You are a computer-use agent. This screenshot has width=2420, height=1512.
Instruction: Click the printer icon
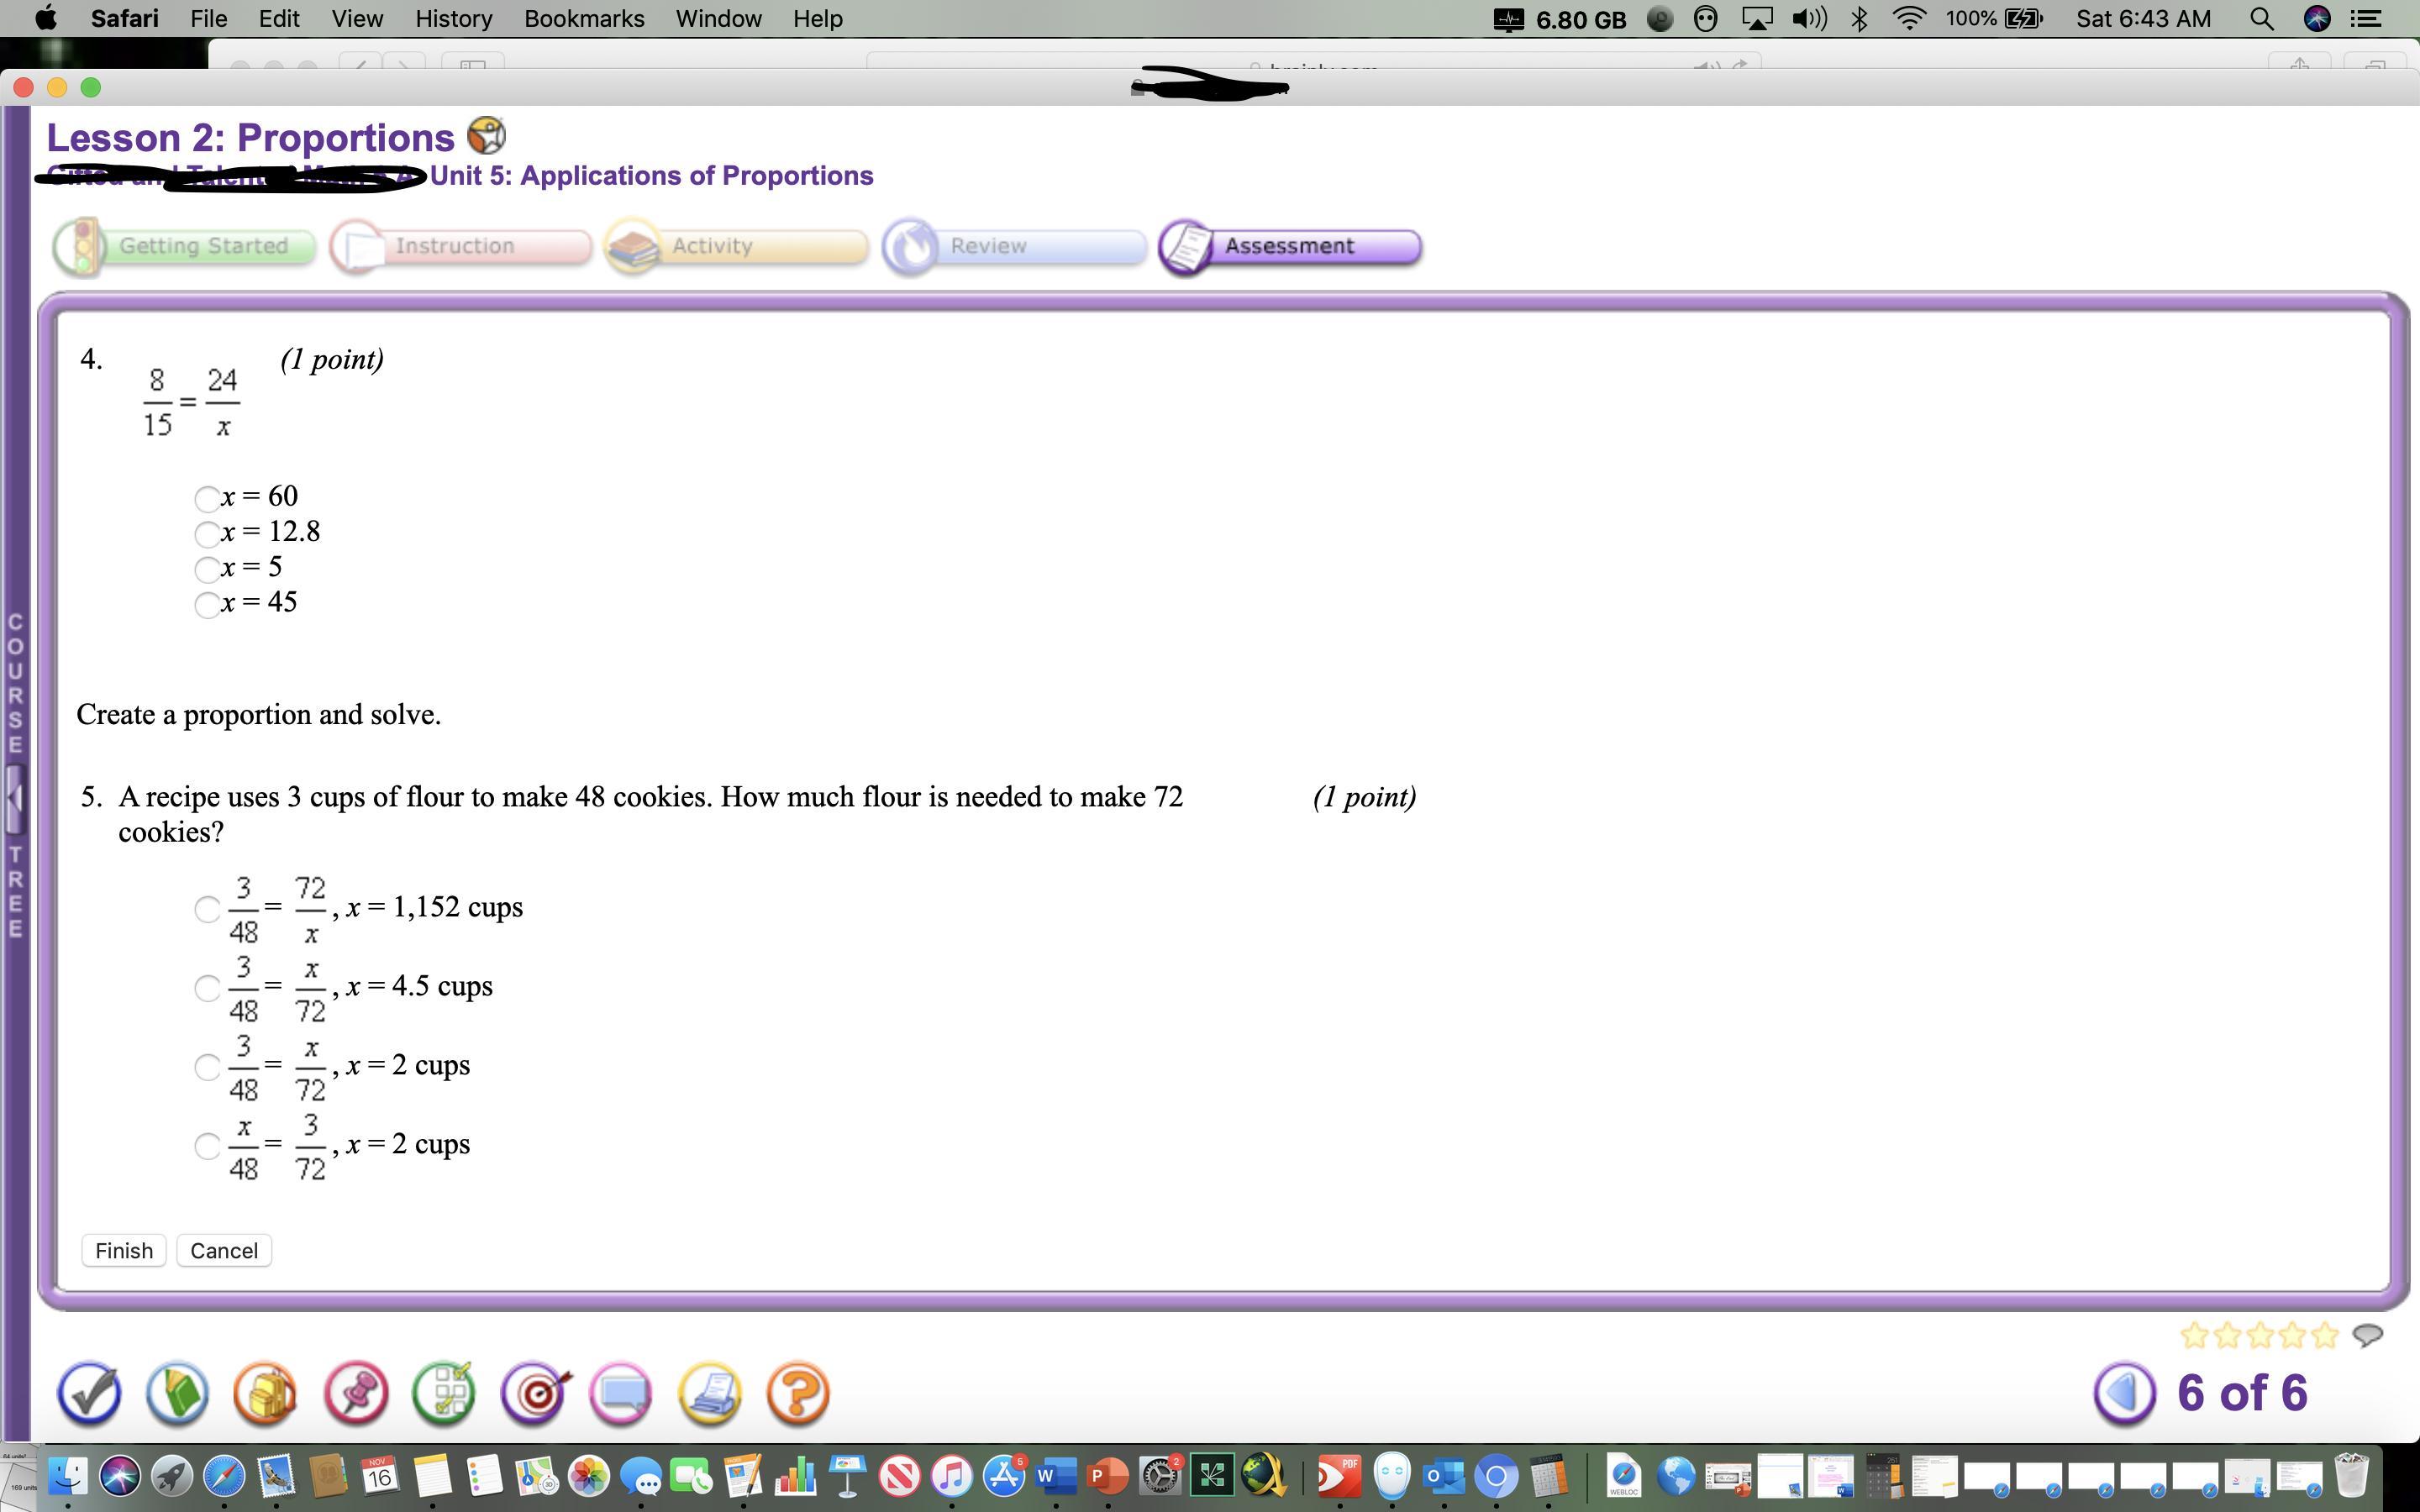click(x=710, y=1393)
